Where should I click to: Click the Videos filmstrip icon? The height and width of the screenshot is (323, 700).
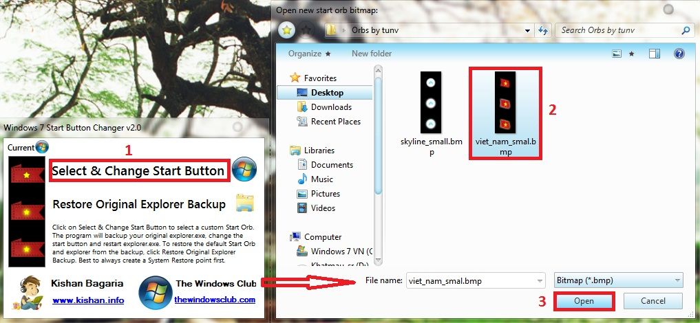point(302,208)
